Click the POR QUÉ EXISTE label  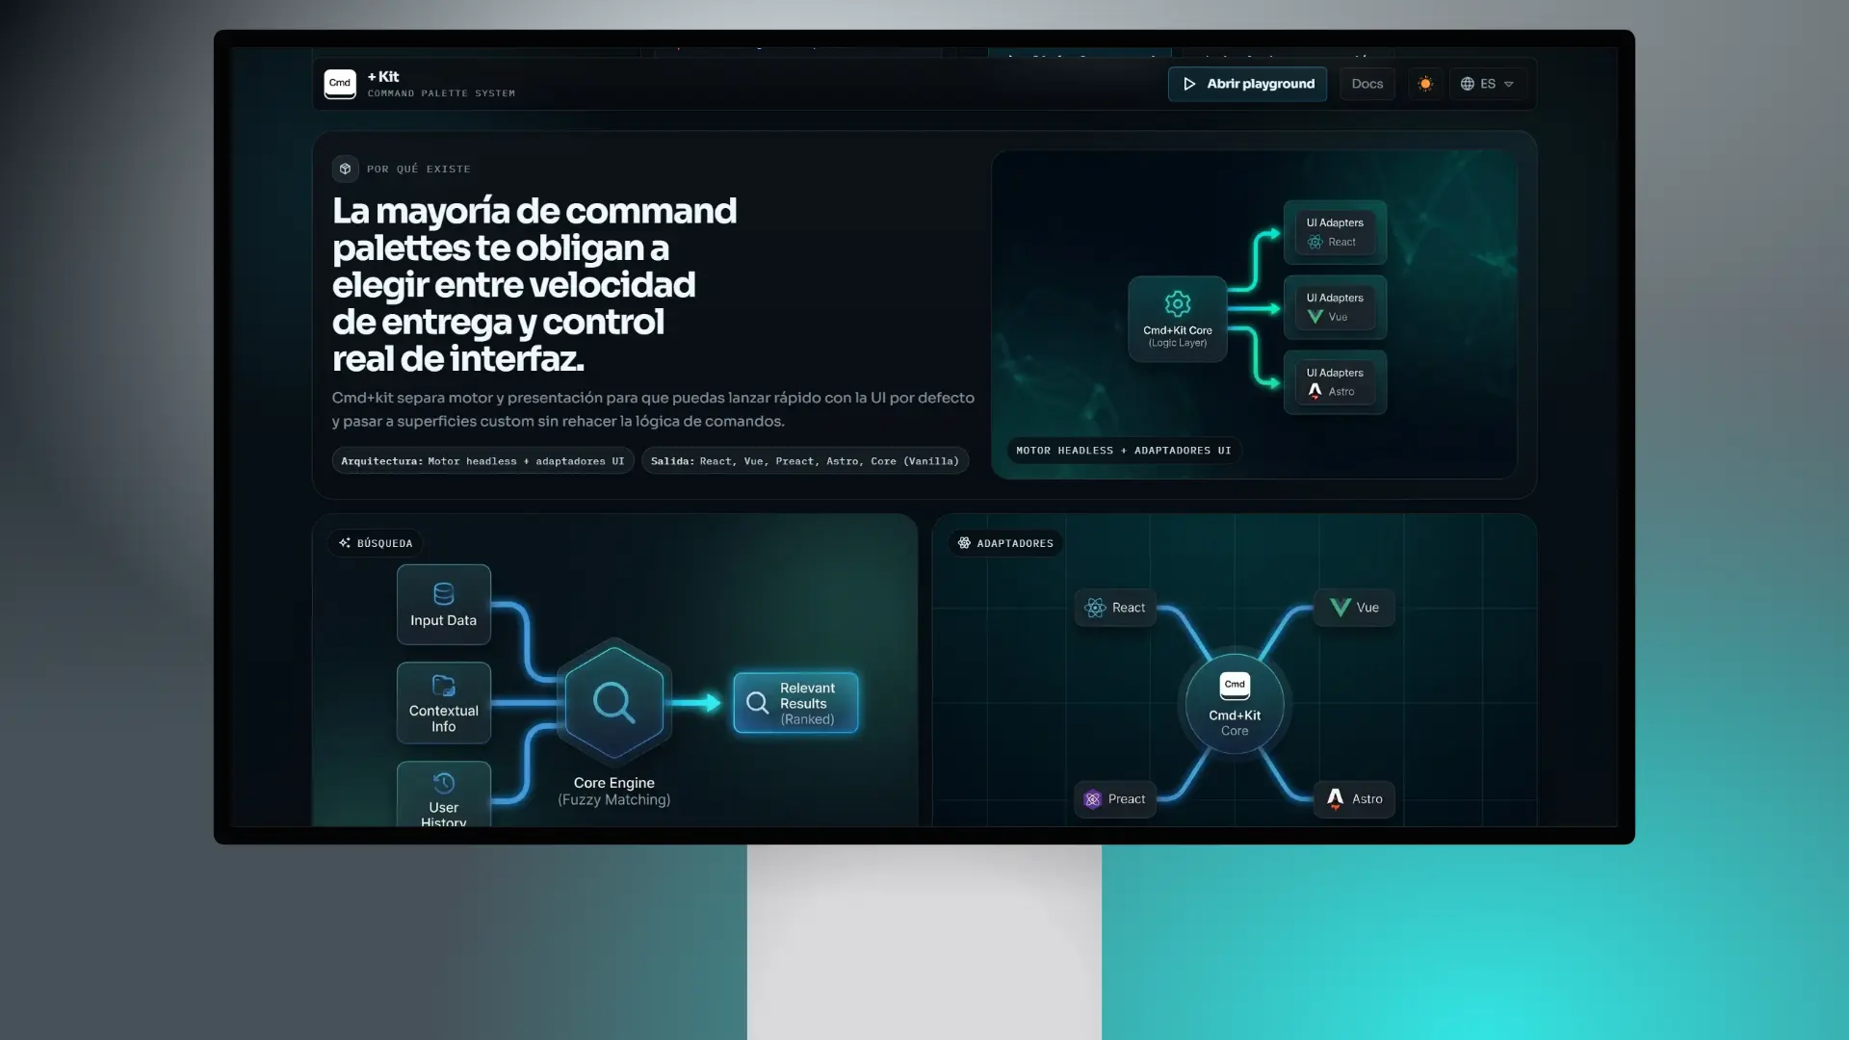[419, 169]
